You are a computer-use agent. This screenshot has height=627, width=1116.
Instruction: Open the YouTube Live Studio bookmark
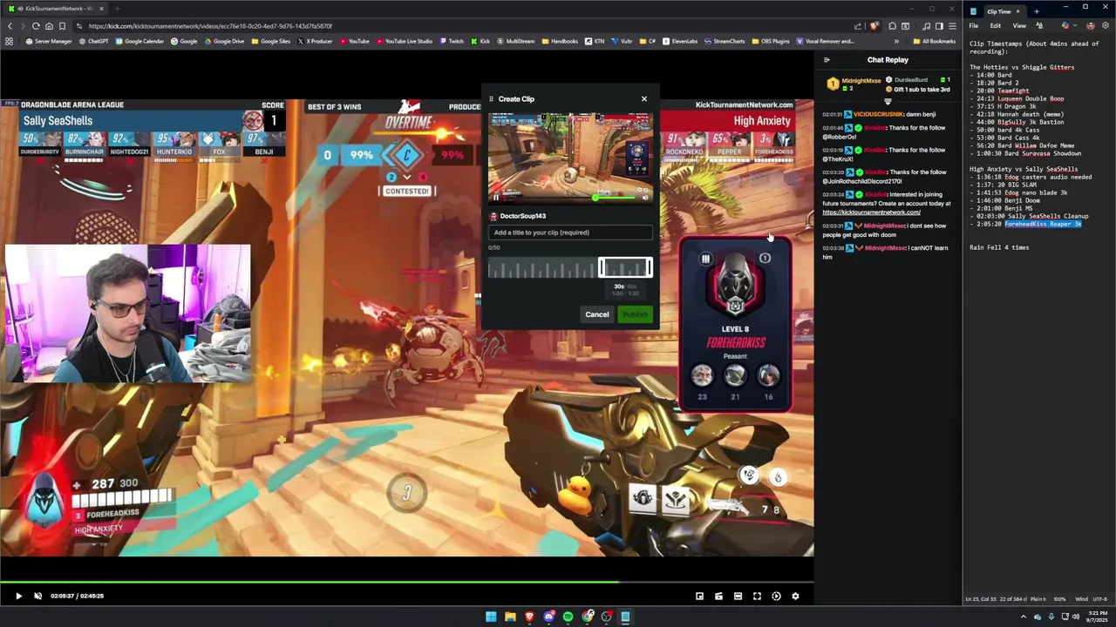tap(404, 41)
